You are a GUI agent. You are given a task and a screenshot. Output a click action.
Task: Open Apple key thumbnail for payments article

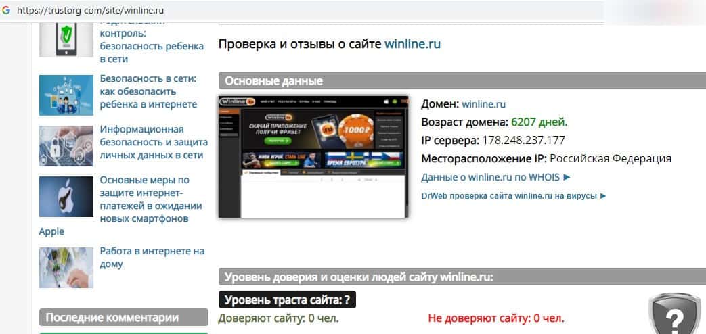pyautogui.click(x=66, y=197)
